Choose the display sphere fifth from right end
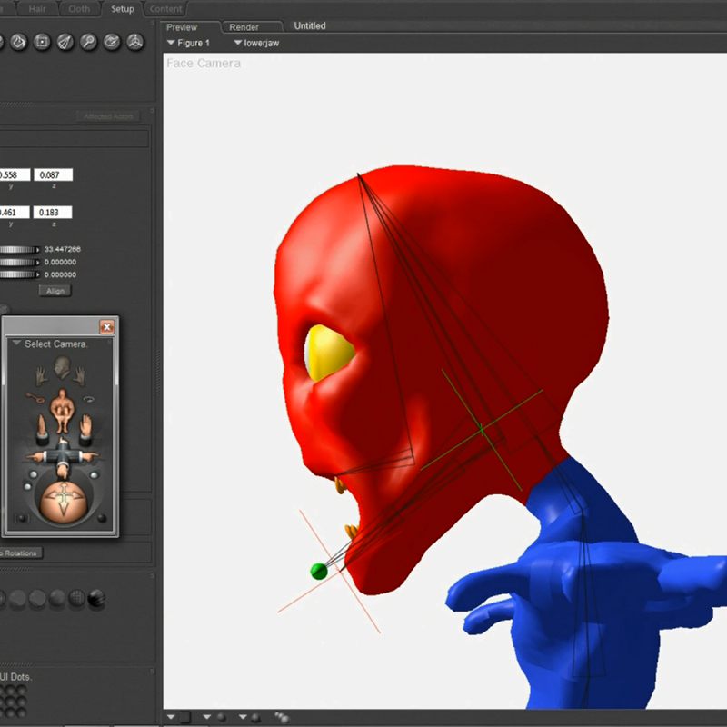 pyautogui.click(x=18, y=599)
